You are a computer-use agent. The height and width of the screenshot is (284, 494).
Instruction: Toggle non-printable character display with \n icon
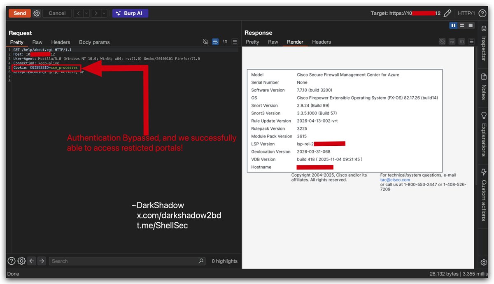(225, 42)
